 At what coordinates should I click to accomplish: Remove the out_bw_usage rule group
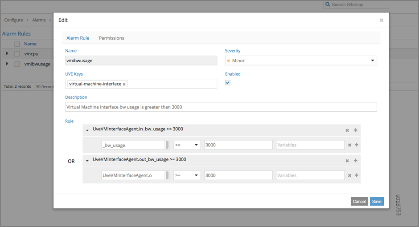click(347, 161)
